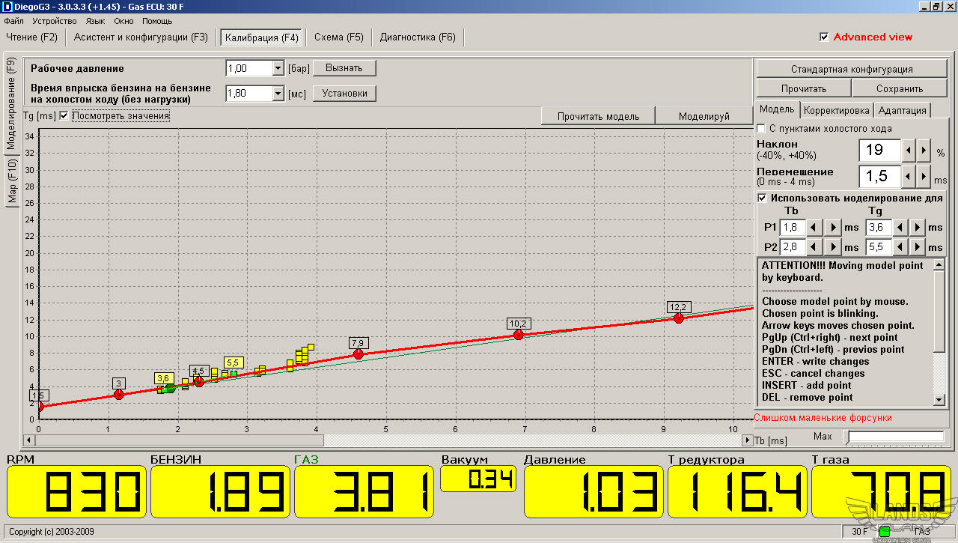
Task: Decrease P1 Tb value with left arrow
Action: [x=814, y=227]
